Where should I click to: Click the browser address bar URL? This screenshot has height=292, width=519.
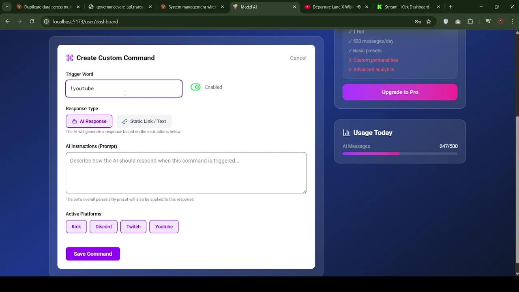tap(86, 21)
